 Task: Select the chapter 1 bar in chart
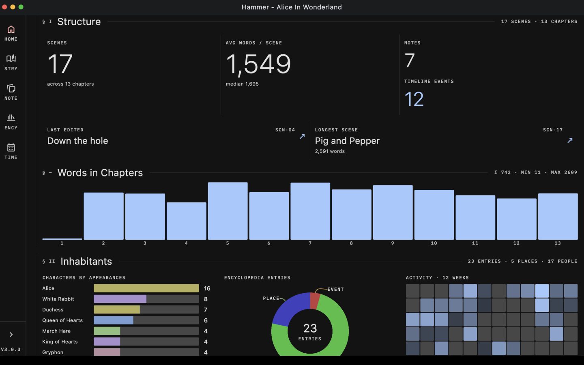pos(62,239)
